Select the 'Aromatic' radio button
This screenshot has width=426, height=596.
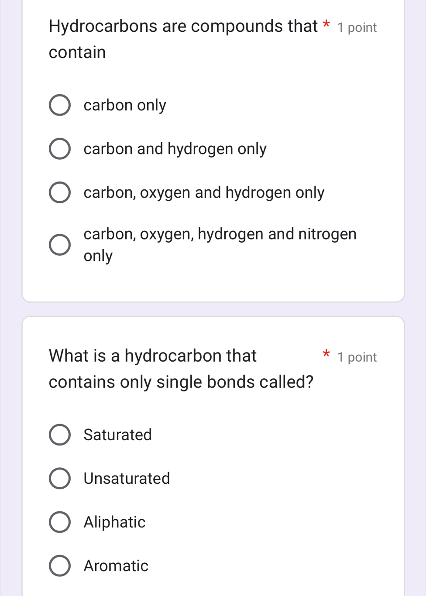click(59, 565)
